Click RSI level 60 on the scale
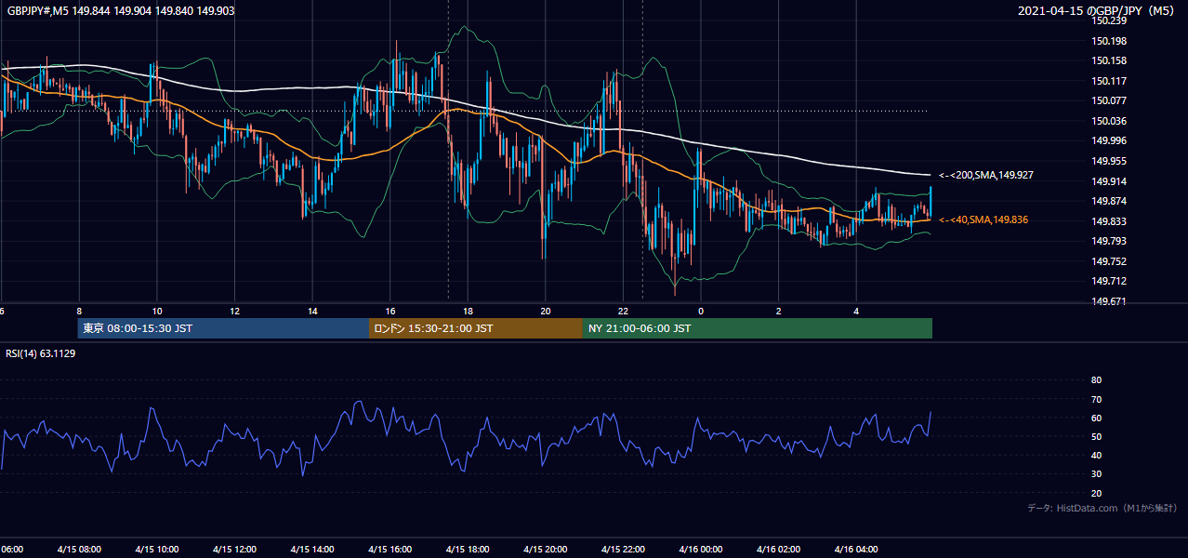Image resolution: width=1188 pixels, height=558 pixels. 1096,418
